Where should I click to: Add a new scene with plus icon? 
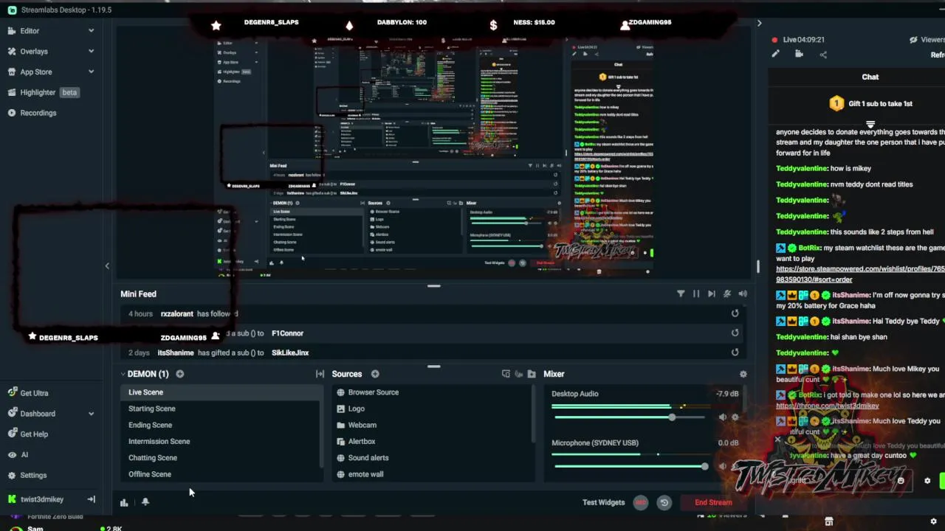click(x=179, y=374)
